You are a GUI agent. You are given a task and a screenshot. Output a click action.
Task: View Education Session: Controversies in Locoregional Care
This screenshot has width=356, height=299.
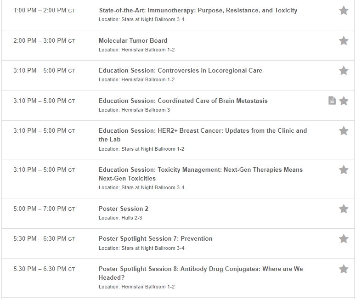(x=180, y=71)
